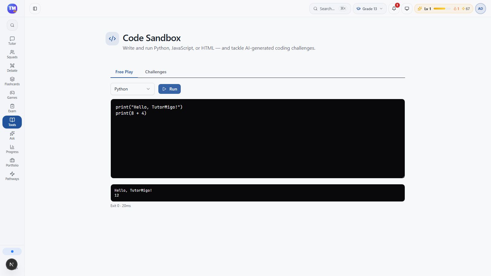The width and height of the screenshot is (491, 276).
Task: Switch to the Challenges tab
Action: coord(156,72)
